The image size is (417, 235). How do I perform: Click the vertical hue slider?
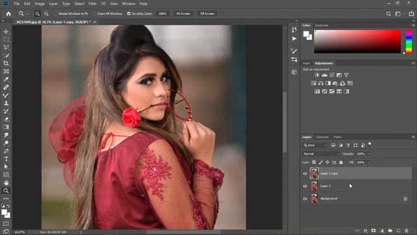click(x=409, y=42)
